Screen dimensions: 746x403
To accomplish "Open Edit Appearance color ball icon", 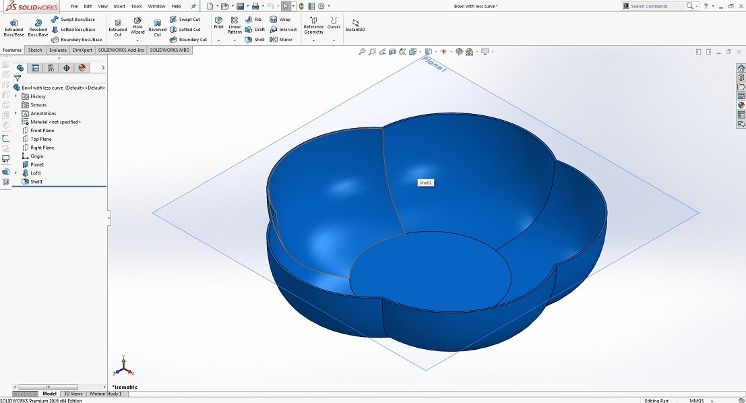I will pyautogui.click(x=459, y=51).
